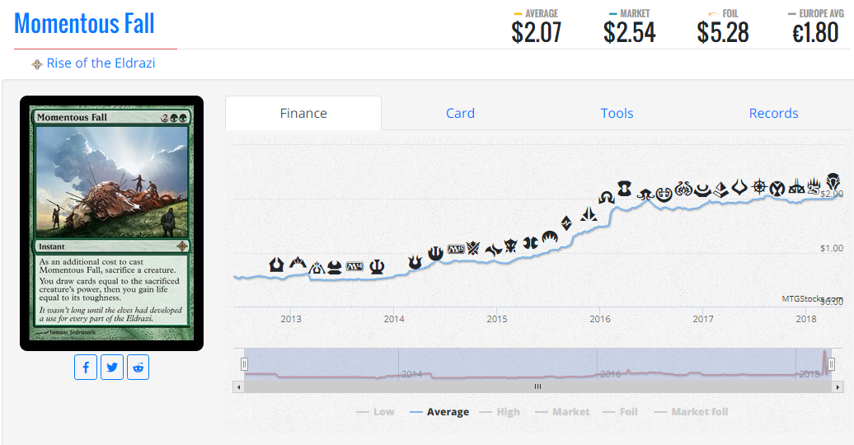The image size is (854, 445).
Task: Open the Tools tab
Action: (617, 113)
